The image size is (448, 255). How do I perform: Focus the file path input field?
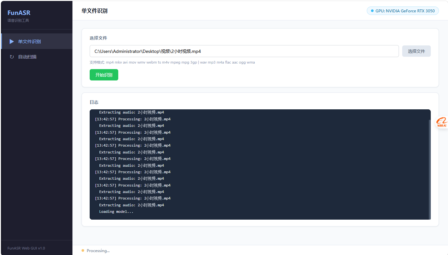pos(244,51)
